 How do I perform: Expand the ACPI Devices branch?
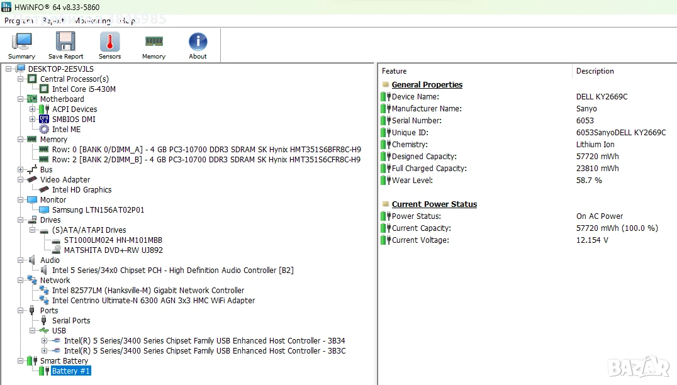click(x=32, y=109)
